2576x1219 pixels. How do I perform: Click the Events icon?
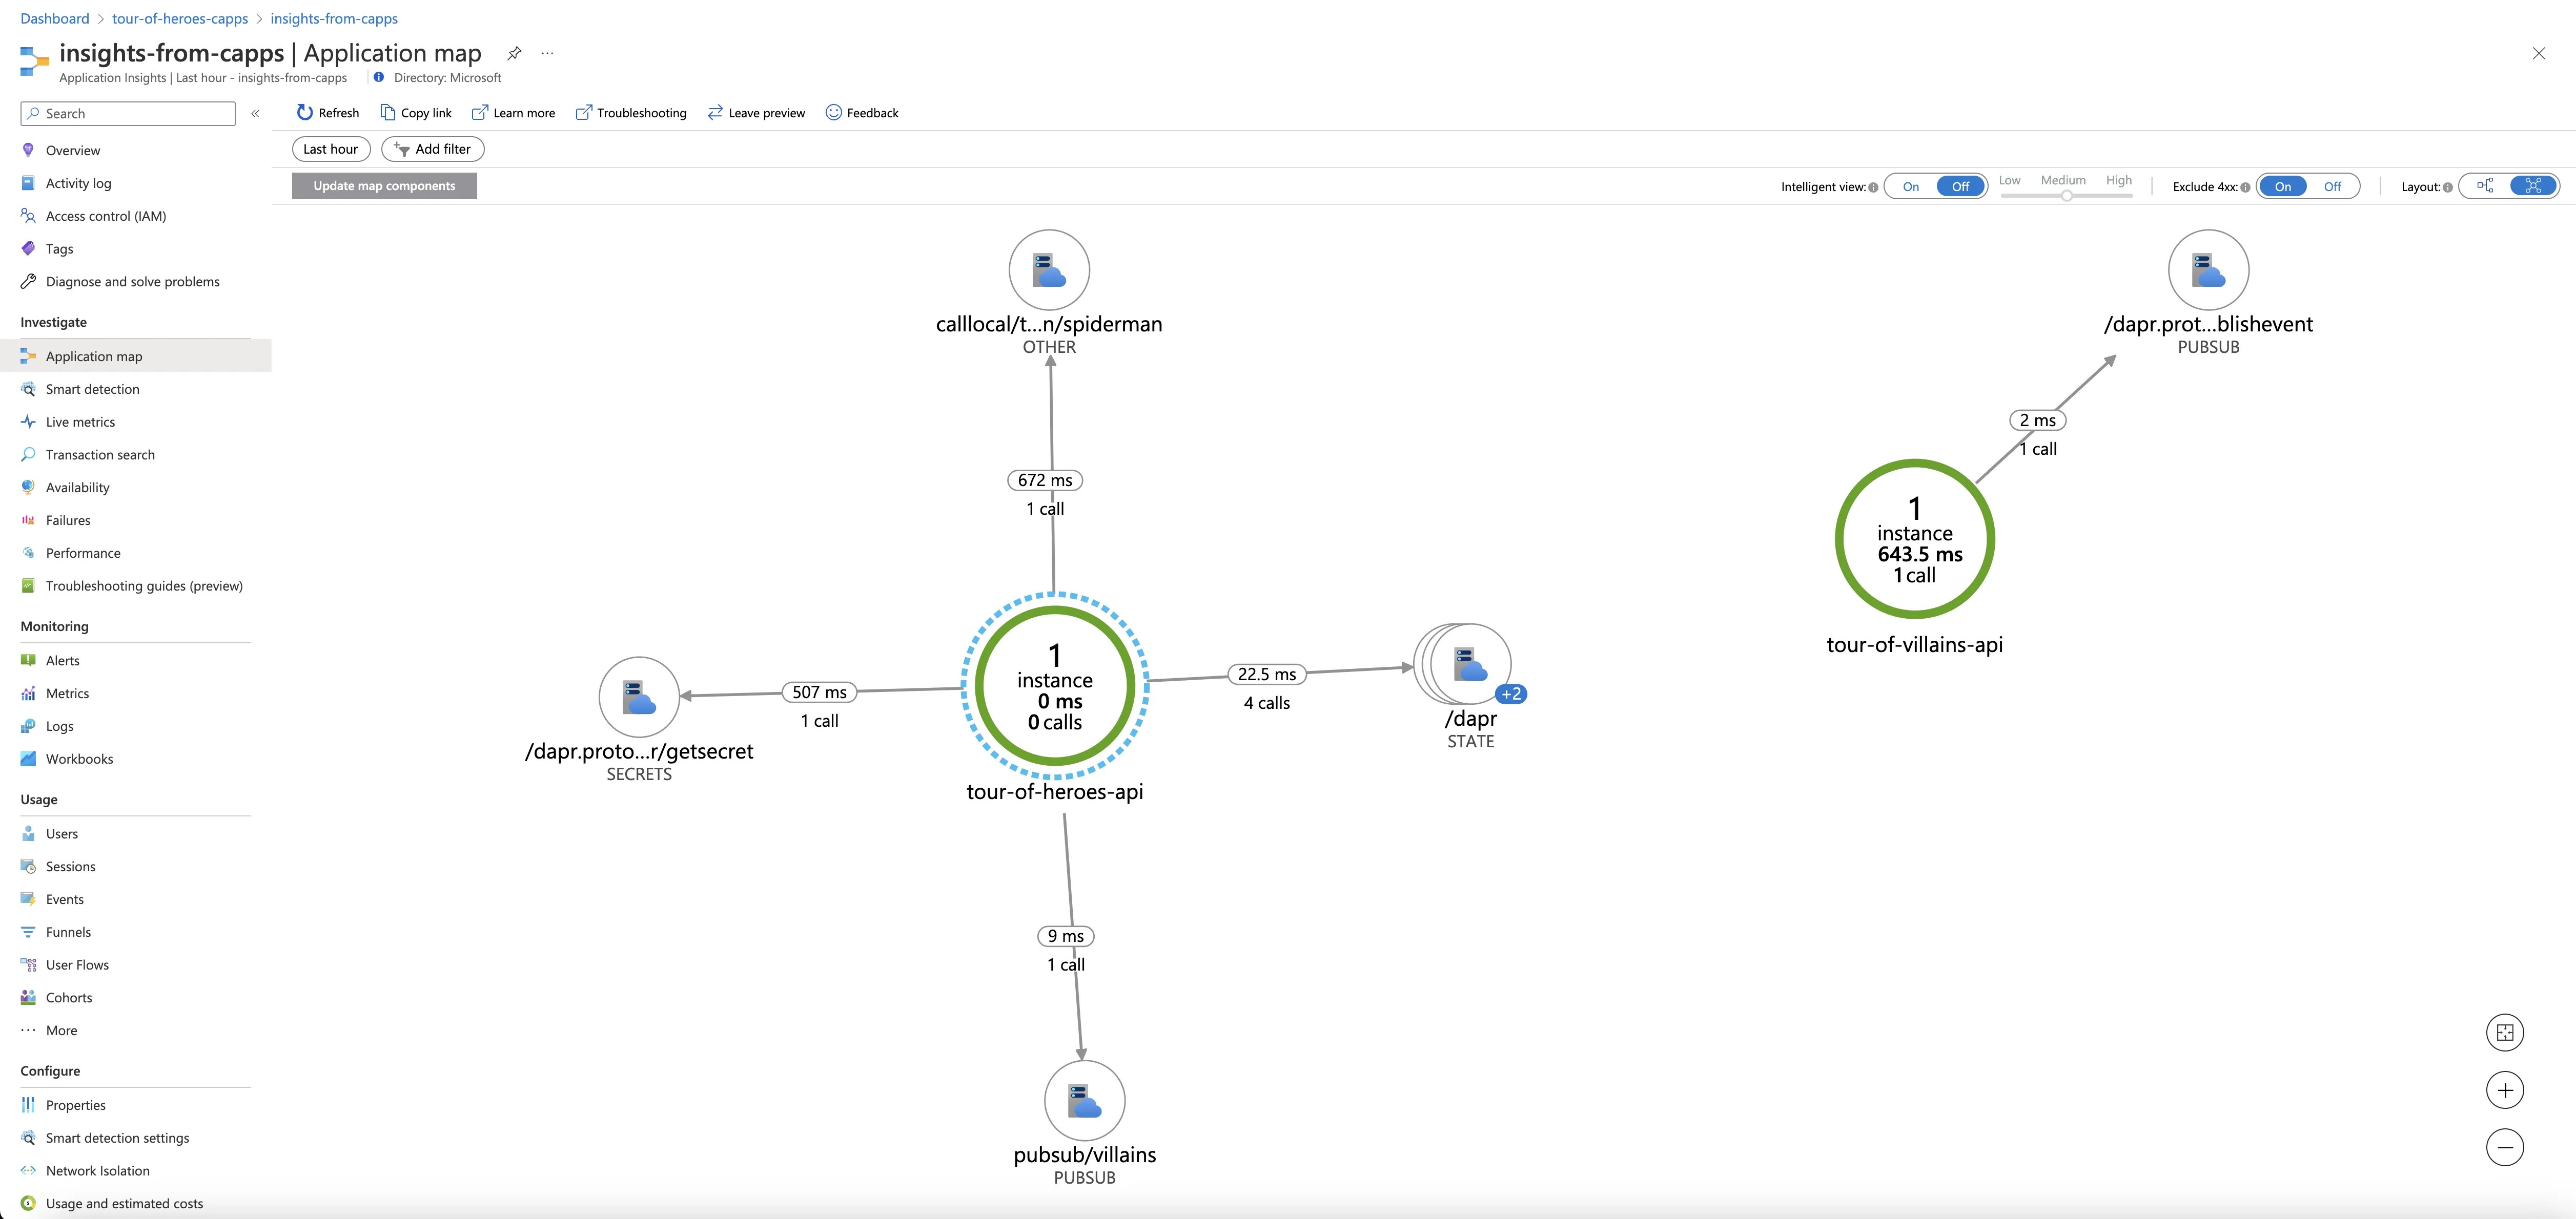pyautogui.click(x=28, y=899)
